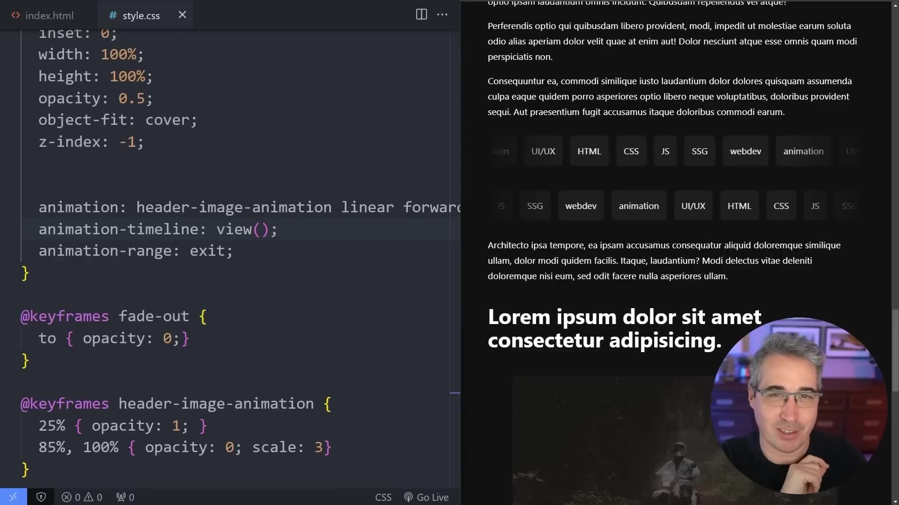The height and width of the screenshot is (505, 899).
Task: Select the HTML filter tag
Action: tap(589, 151)
